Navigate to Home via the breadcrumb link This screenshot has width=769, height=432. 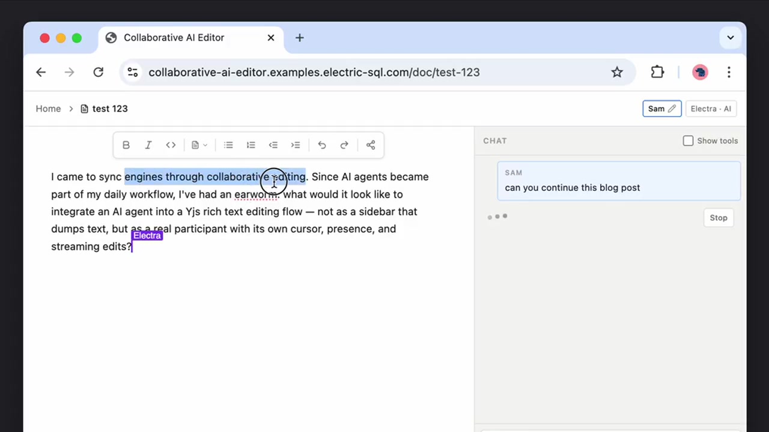coord(48,109)
